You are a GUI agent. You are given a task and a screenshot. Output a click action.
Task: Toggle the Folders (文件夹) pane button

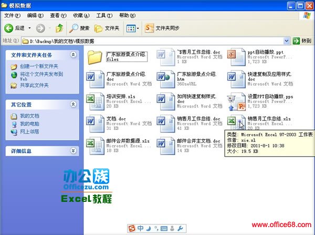(x=107, y=28)
